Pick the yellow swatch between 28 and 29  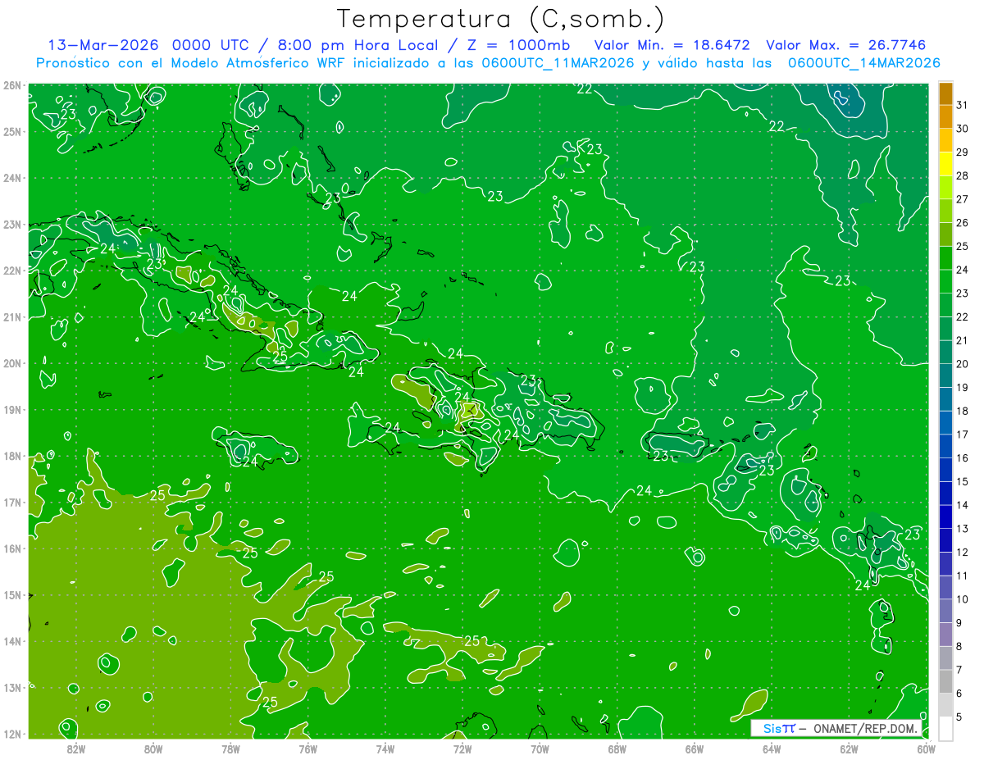pyautogui.click(x=945, y=164)
